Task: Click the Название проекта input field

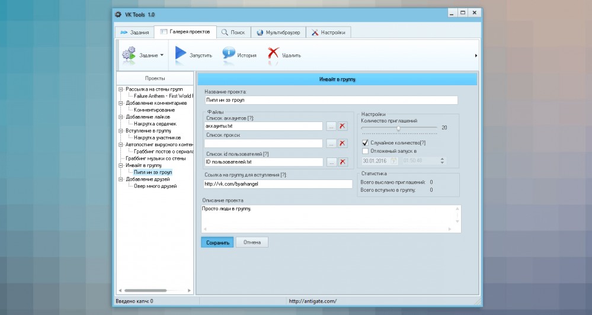Action: [x=331, y=100]
